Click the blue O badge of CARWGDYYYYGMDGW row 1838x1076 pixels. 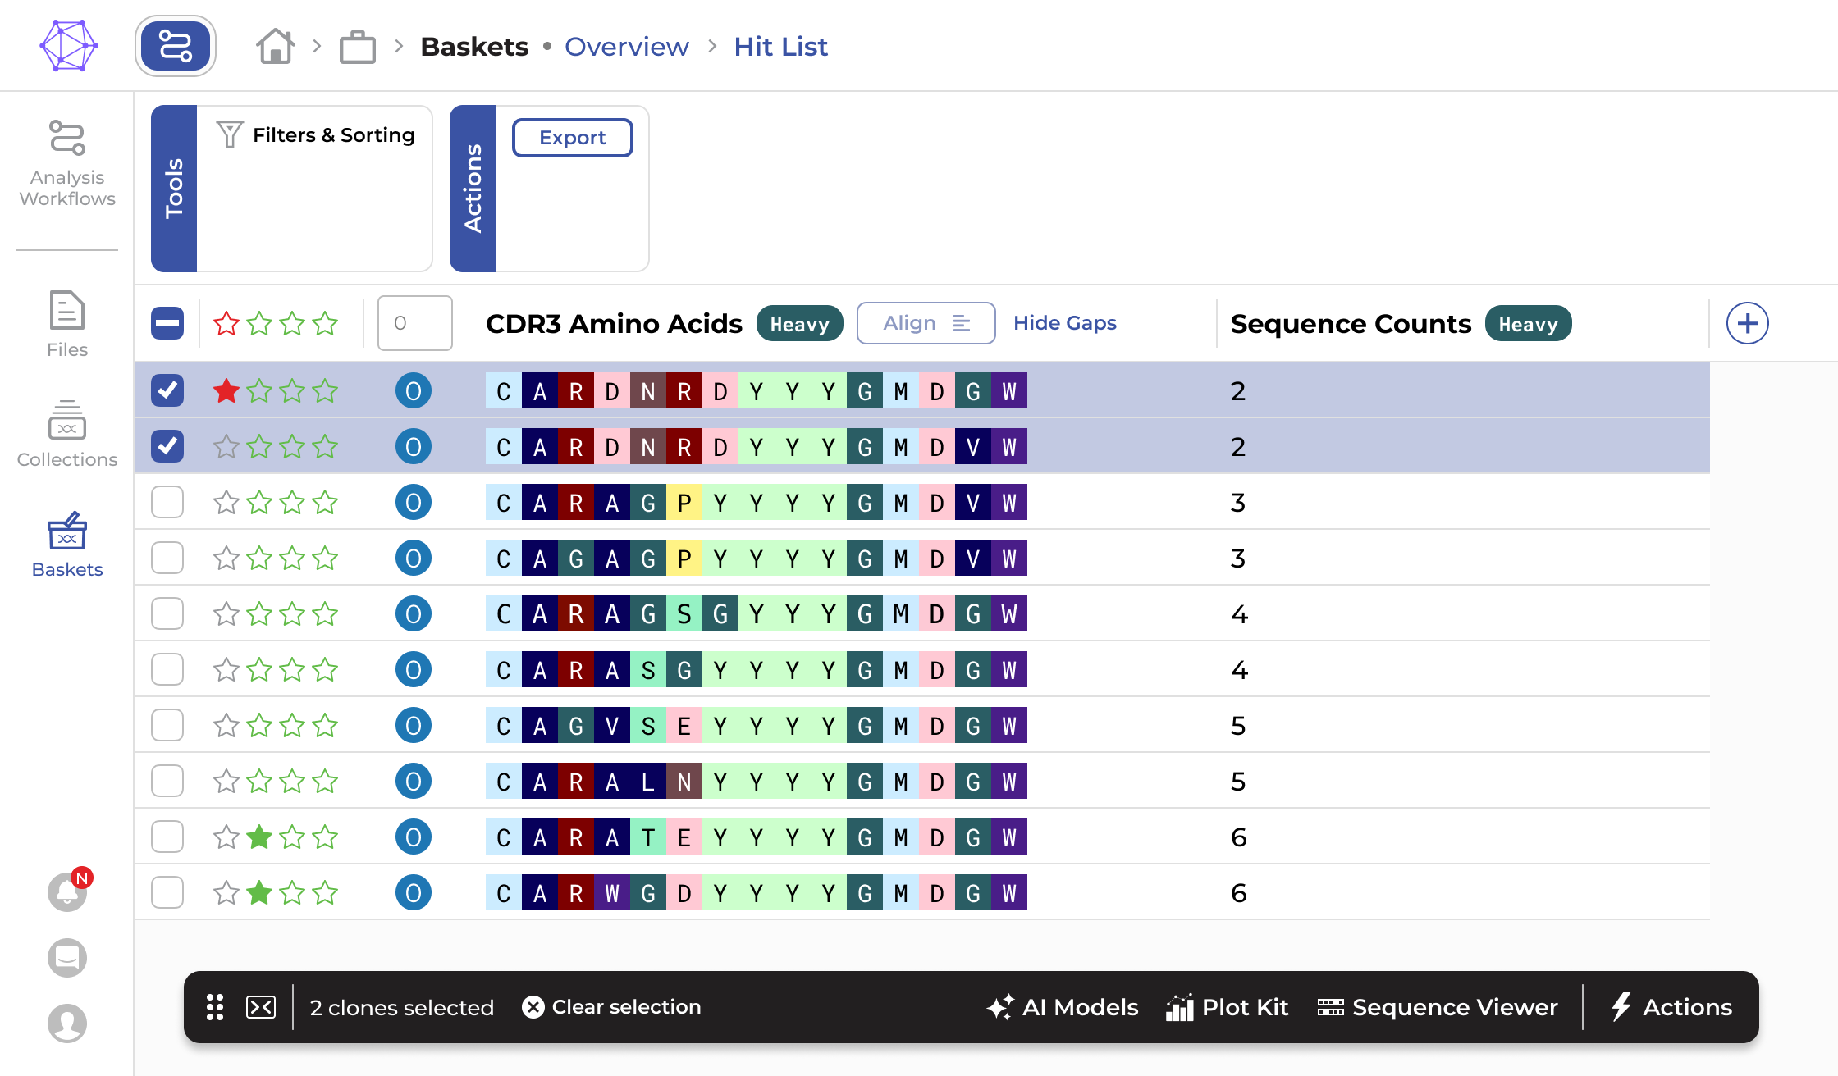pyautogui.click(x=414, y=892)
